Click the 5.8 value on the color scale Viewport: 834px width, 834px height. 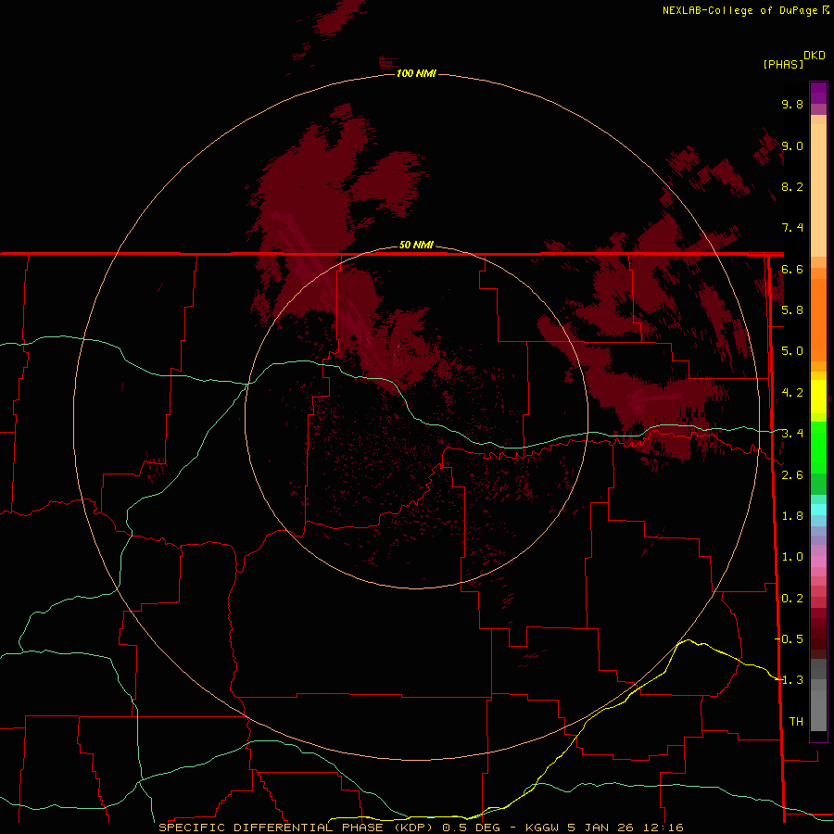coord(792,310)
